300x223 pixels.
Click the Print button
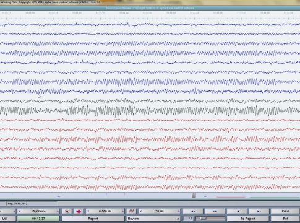[x=285, y=211]
